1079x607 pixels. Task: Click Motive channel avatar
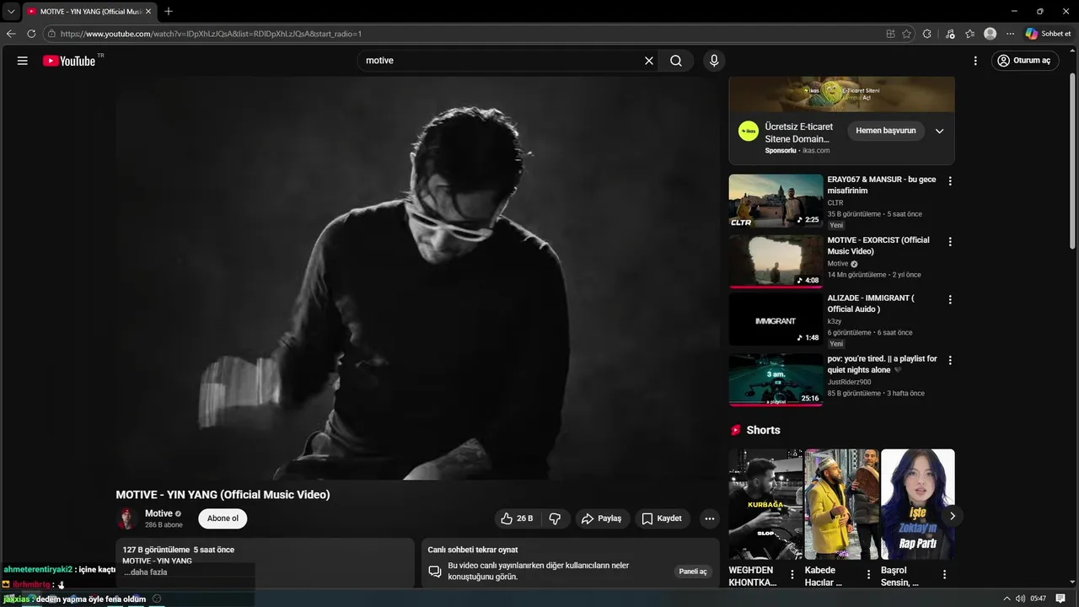click(127, 518)
